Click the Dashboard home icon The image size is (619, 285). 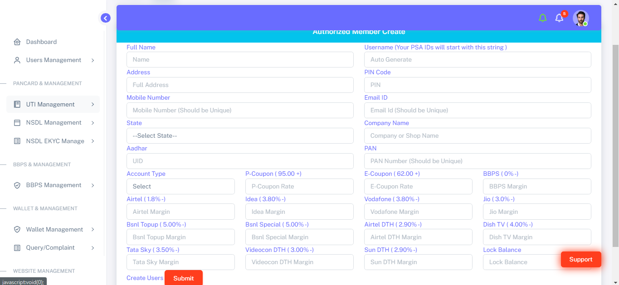(17, 42)
